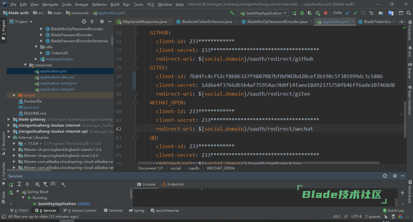Switch to the HttpServletResponse.java tab
Viewport: 413px width, 222px height.
point(144,22)
